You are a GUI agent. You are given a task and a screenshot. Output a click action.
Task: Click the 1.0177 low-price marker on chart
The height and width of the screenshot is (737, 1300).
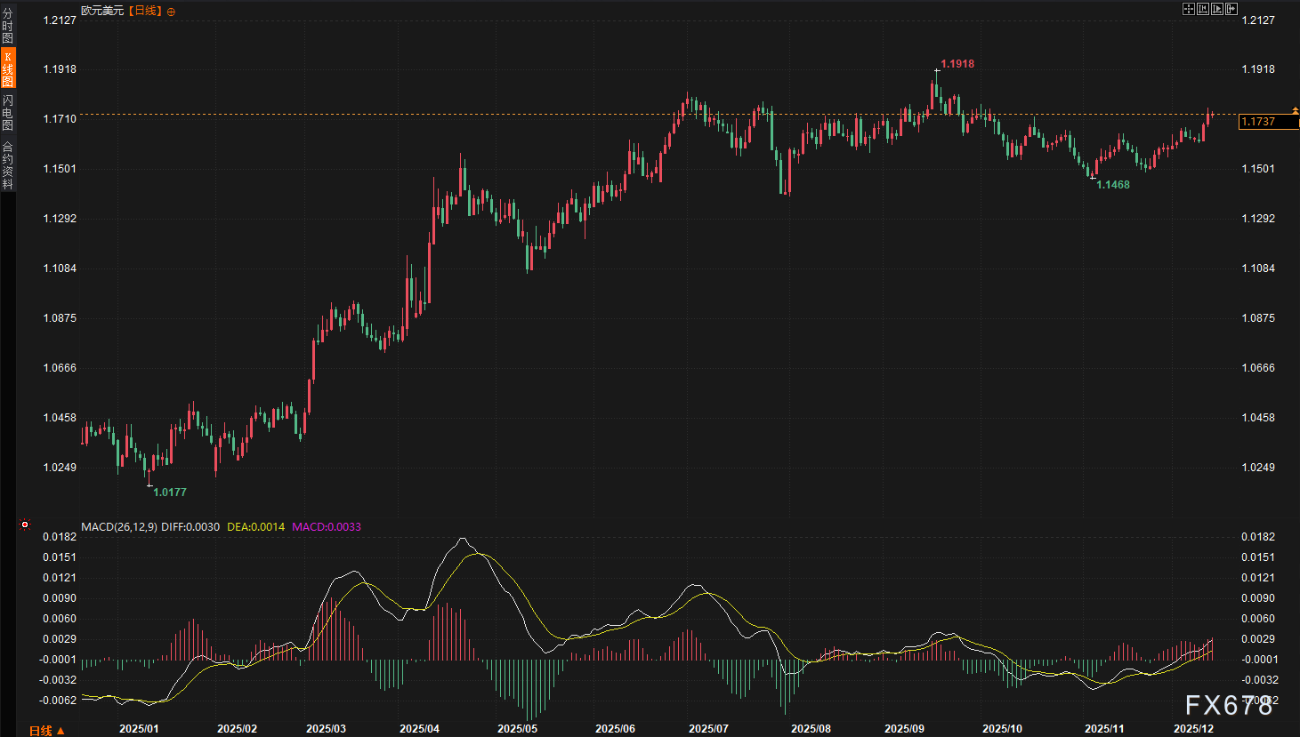coord(170,493)
